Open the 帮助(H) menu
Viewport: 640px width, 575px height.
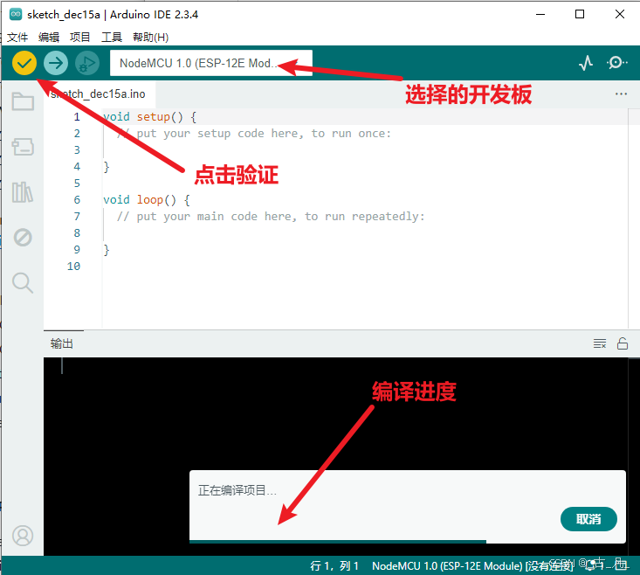(x=150, y=38)
